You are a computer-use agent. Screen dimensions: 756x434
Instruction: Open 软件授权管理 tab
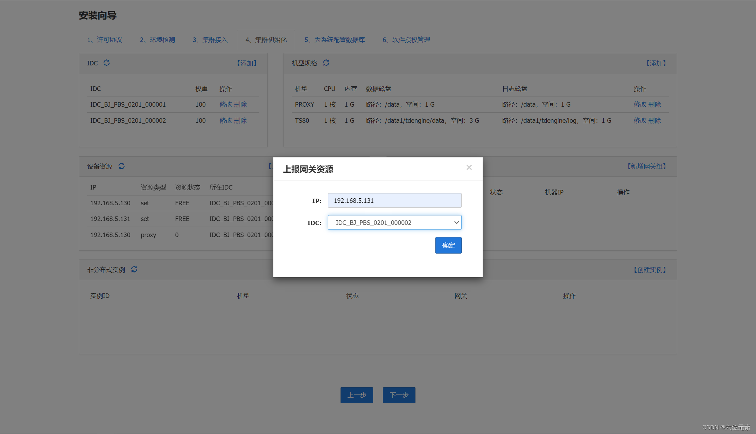pos(406,40)
